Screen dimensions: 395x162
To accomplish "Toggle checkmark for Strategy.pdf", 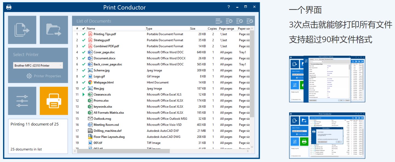I will (84, 40).
